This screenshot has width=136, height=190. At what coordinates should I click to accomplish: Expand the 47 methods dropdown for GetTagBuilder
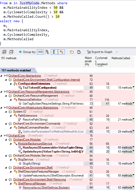point(133,103)
